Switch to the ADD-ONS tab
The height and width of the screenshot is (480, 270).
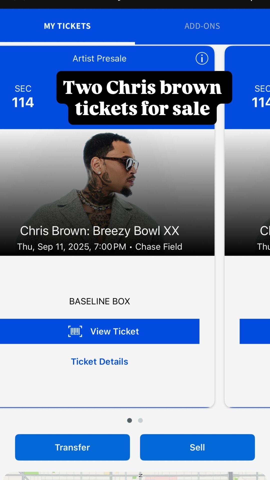202,26
